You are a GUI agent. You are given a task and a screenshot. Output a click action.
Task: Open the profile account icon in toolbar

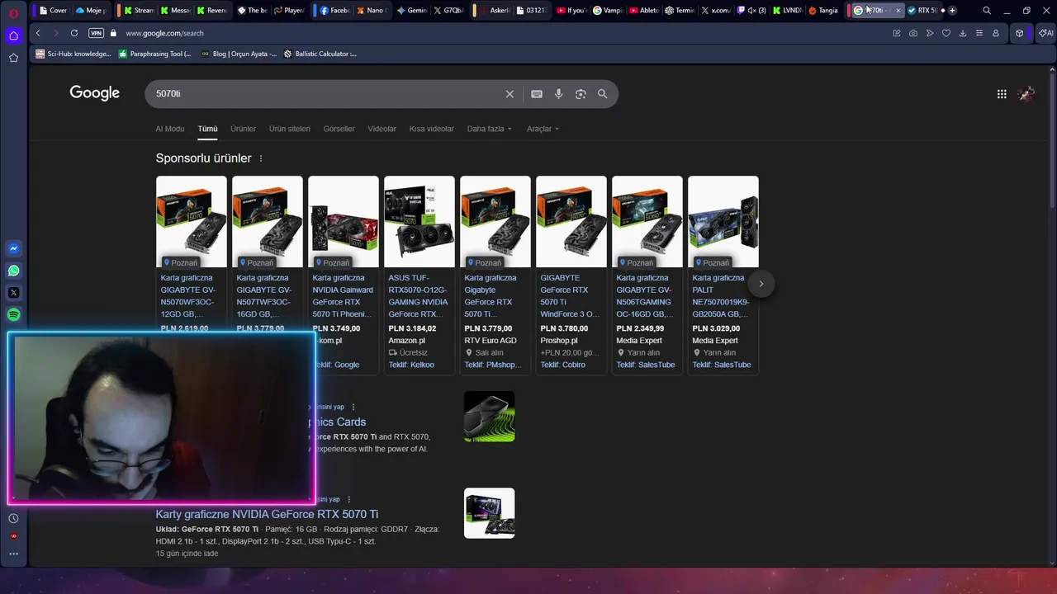point(996,33)
